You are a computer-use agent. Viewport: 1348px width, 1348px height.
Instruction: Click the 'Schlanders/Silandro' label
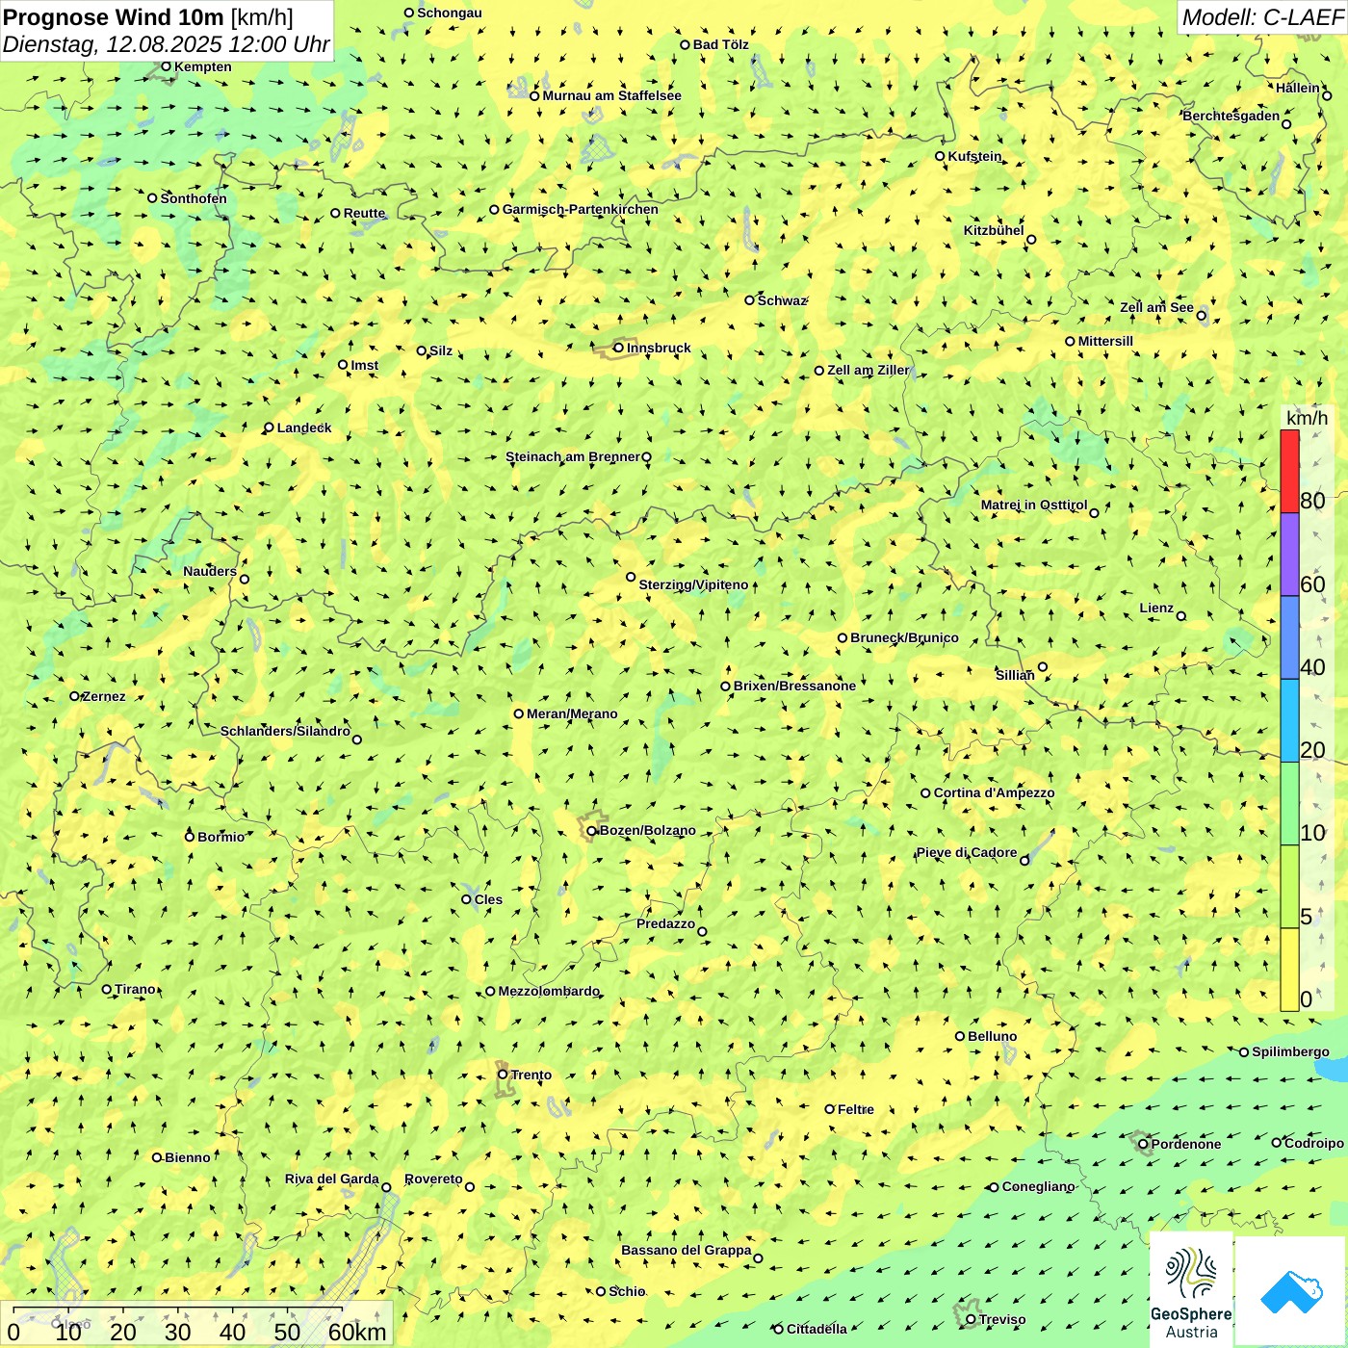point(285,731)
